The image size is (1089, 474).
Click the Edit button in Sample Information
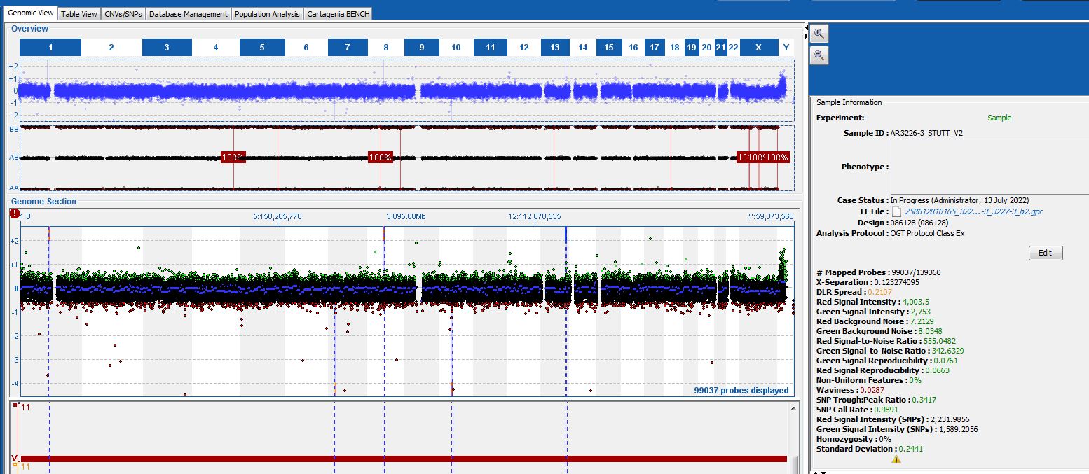tap(1046, 253)
